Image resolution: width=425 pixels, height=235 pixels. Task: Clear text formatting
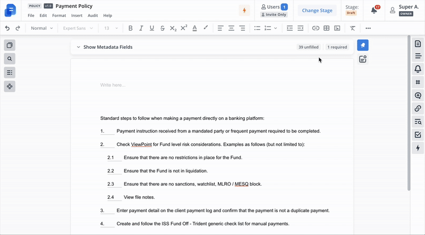point(352,28)
